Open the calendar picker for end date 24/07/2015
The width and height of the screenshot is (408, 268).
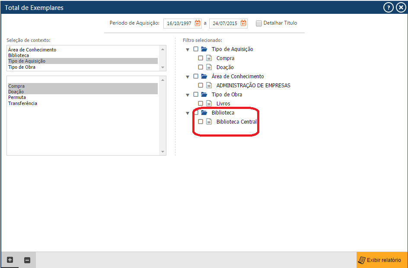click(x=243, y=23)
